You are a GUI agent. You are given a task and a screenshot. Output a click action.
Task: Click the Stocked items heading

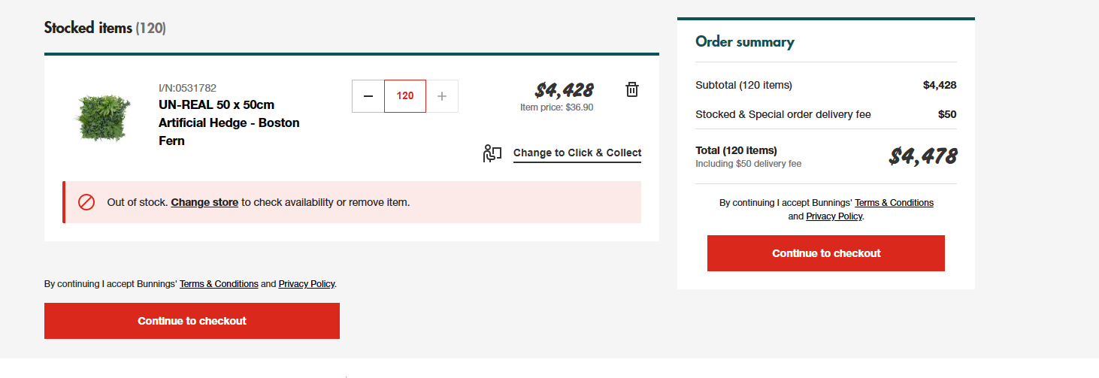tap(105, 28)
